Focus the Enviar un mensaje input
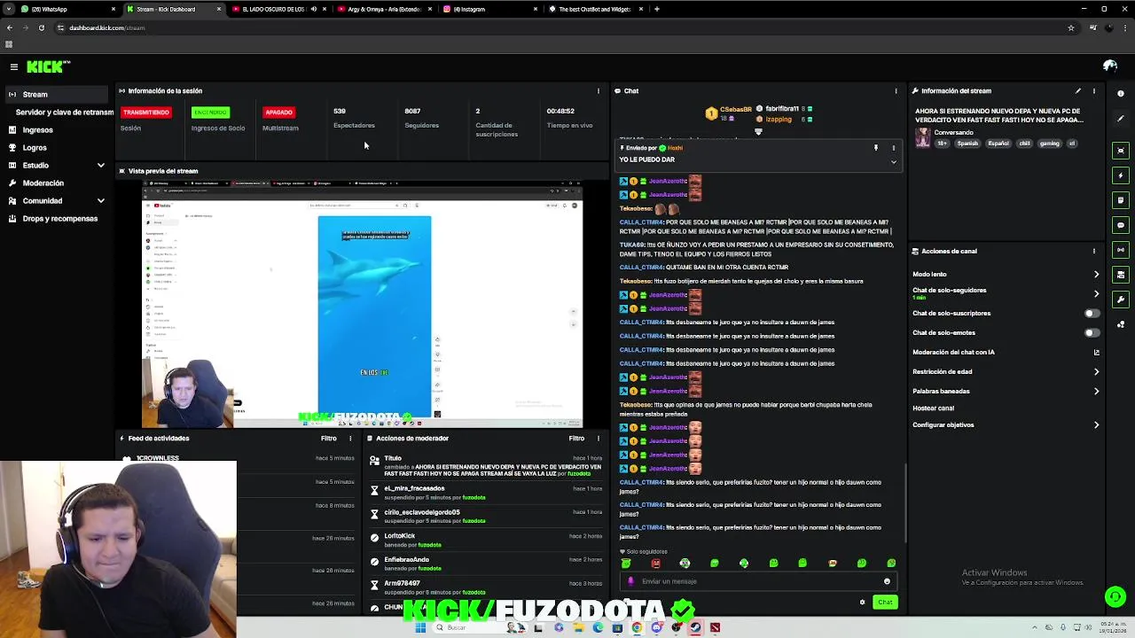 coord(759,581)
